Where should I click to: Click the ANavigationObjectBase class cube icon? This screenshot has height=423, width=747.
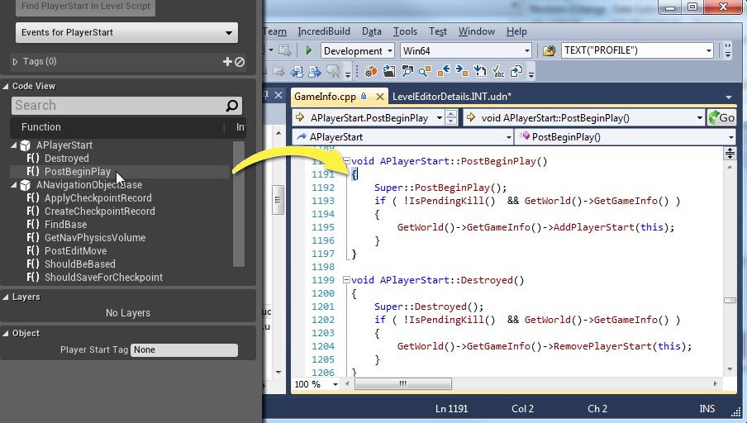point(26,185)
